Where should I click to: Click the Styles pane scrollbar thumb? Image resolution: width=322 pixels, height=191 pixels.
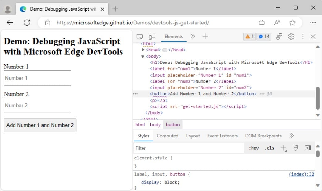click(x=317, y=154)
